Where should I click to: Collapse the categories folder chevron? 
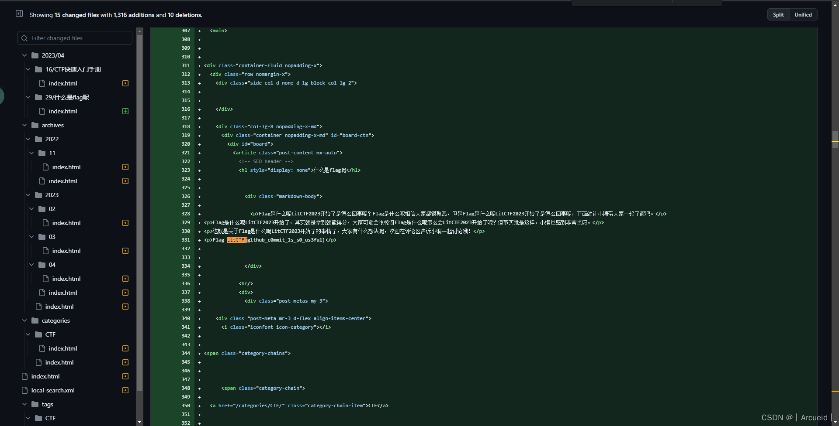[x=24, y=320]
